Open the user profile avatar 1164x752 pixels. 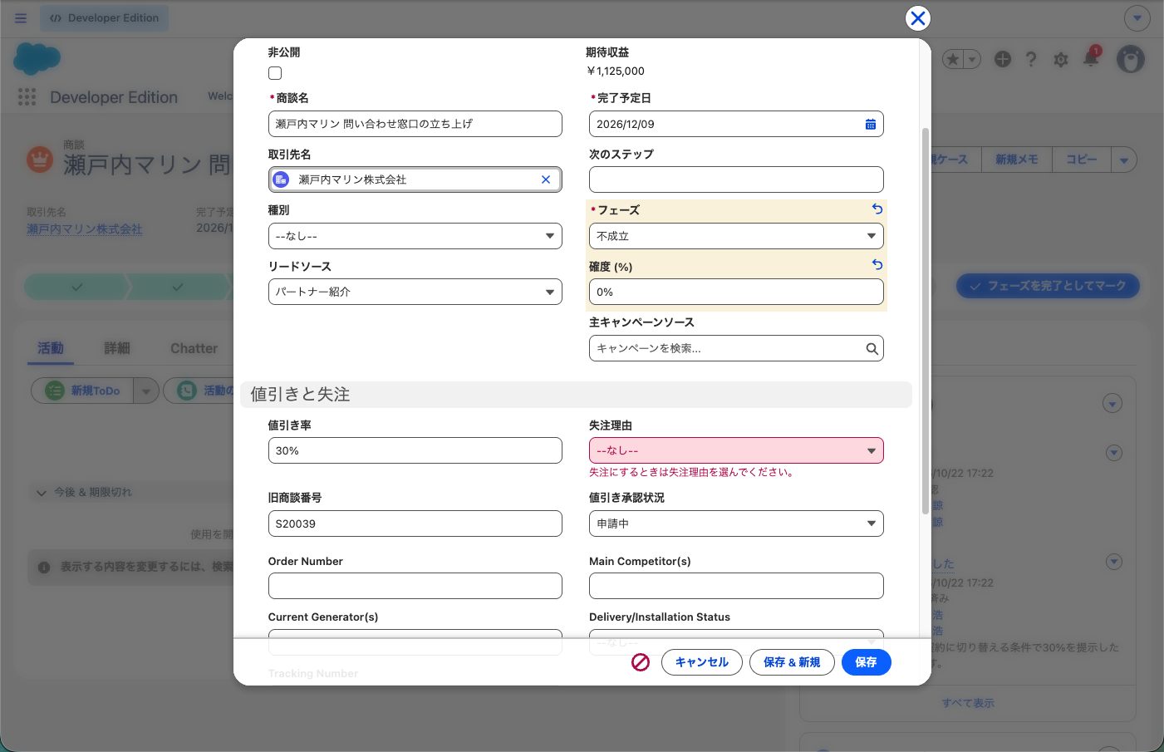click(1130, 59)
